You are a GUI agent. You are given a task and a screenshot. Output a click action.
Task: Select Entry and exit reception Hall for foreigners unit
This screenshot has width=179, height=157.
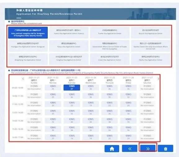pos(28,33)
